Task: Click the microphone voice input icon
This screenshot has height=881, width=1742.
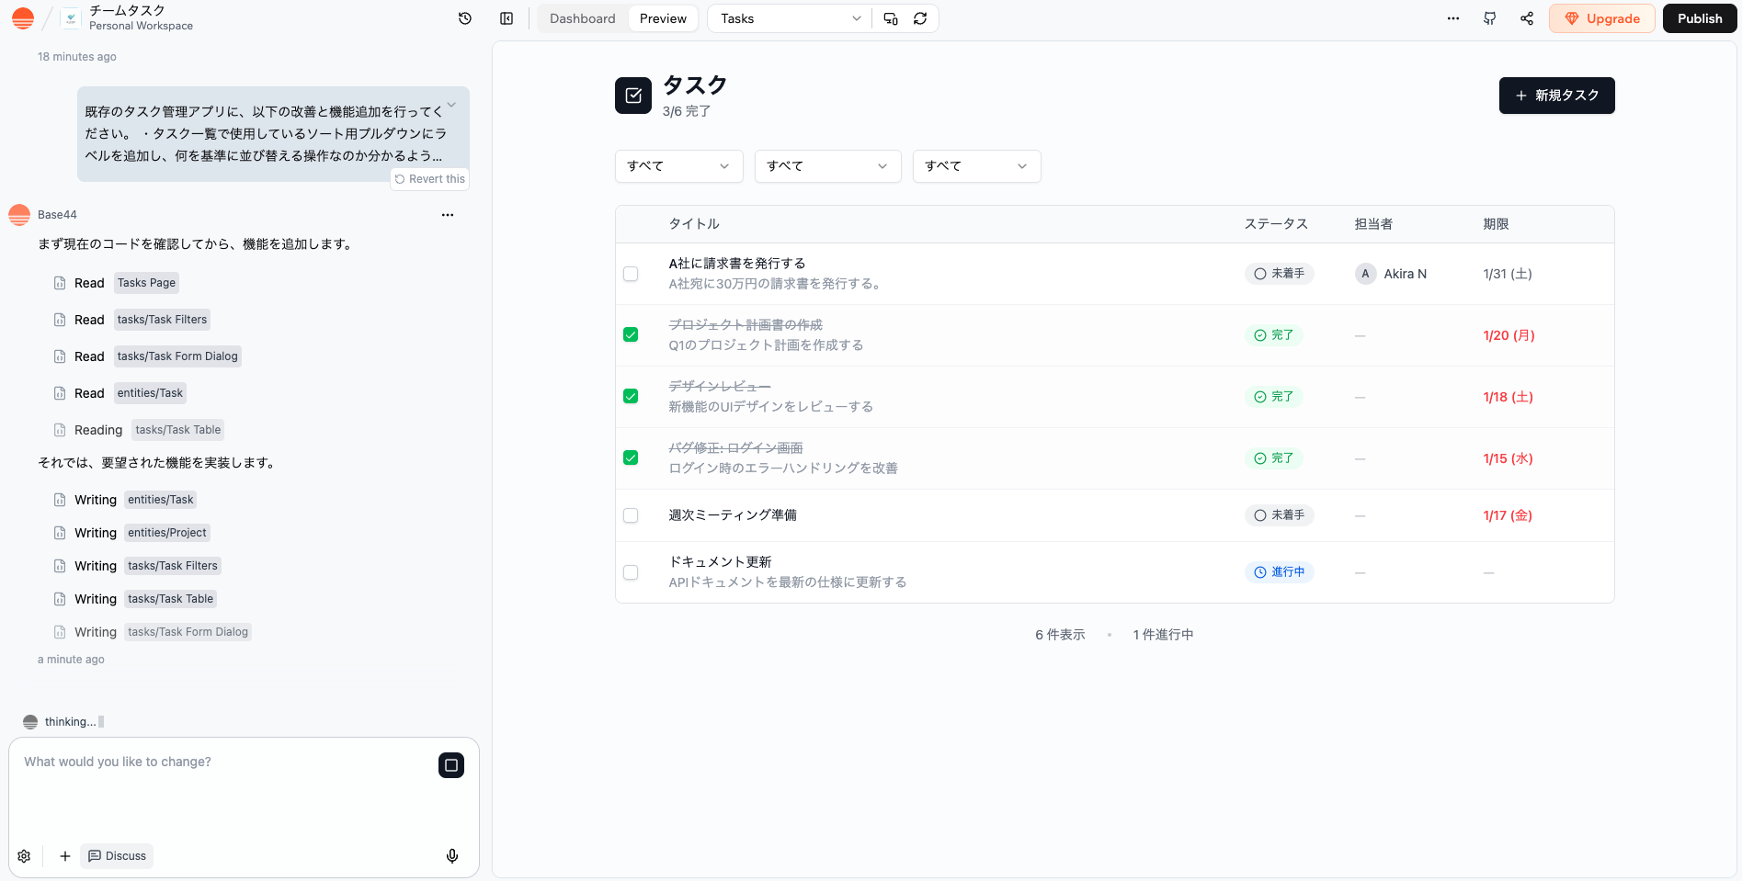Action: [x=452, y=856]
